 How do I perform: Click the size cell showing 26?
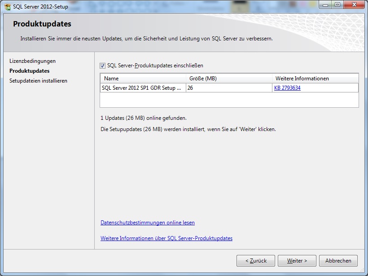pyautogui.click(x=229, y=88)
